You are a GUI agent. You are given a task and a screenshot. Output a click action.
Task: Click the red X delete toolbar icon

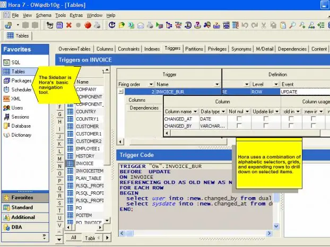68,25
